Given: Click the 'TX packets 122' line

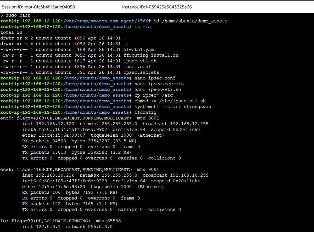Looking at the screenshot, I should pos(70,204).
